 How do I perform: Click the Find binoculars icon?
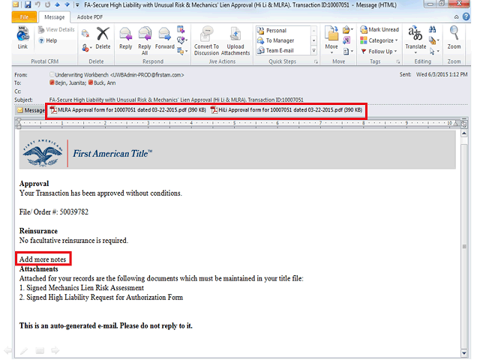[432, 30]
